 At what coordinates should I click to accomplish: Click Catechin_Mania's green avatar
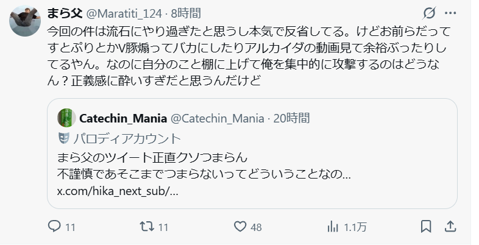66,118
